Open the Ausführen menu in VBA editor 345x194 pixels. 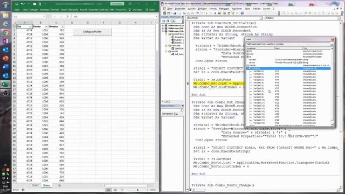pyautogui.click(x=237, y=9)
